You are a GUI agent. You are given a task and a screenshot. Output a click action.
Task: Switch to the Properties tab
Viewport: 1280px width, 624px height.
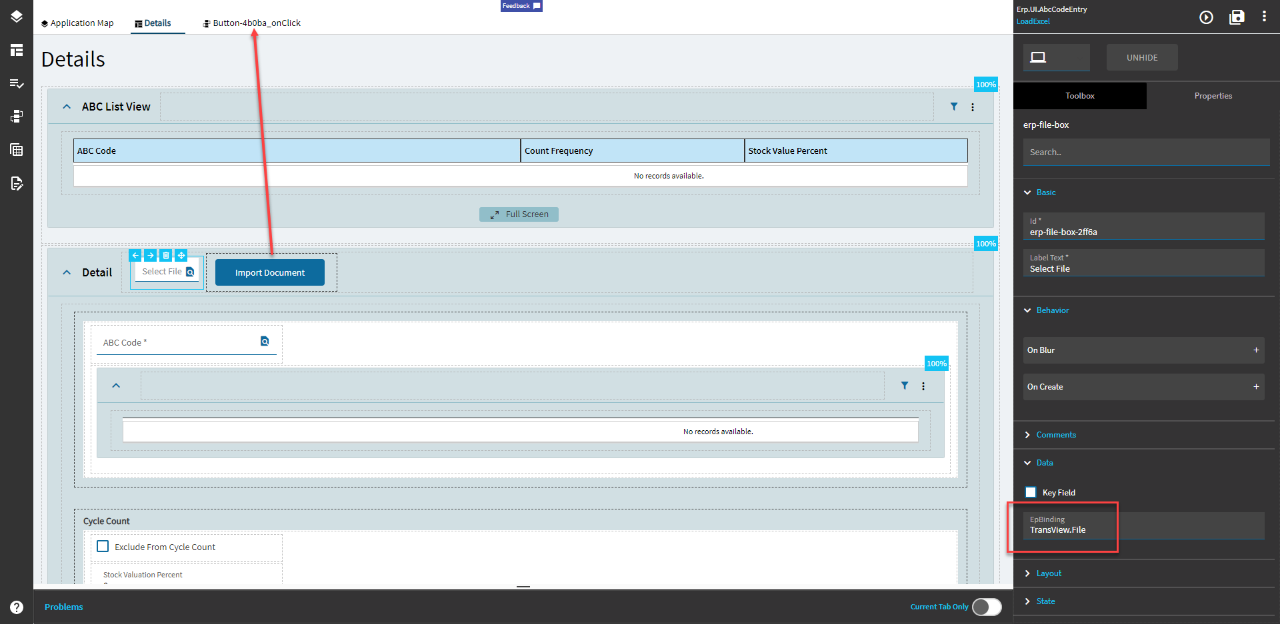tap(1213, 96)
